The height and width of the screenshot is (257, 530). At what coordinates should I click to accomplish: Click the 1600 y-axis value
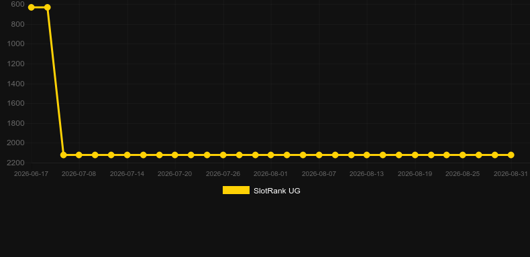tap(16, 103)
